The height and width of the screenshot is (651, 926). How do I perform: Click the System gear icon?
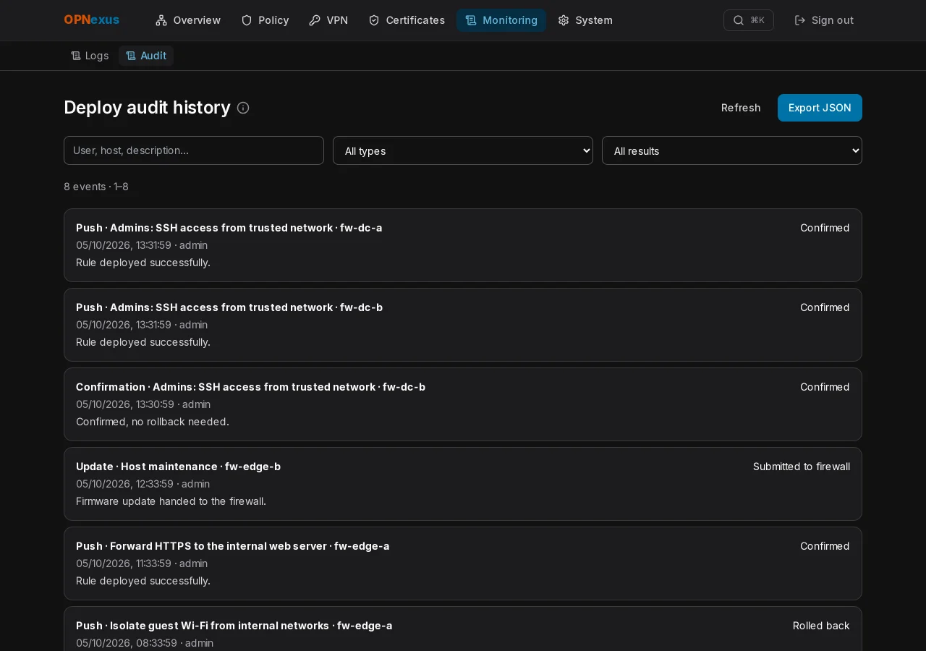tap(564, 20)
